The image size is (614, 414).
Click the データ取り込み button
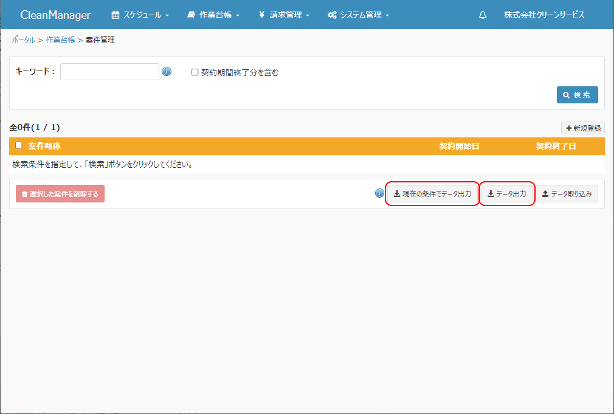click(x=567, y=194)
